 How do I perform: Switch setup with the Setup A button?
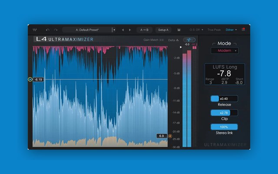point(163,30)
